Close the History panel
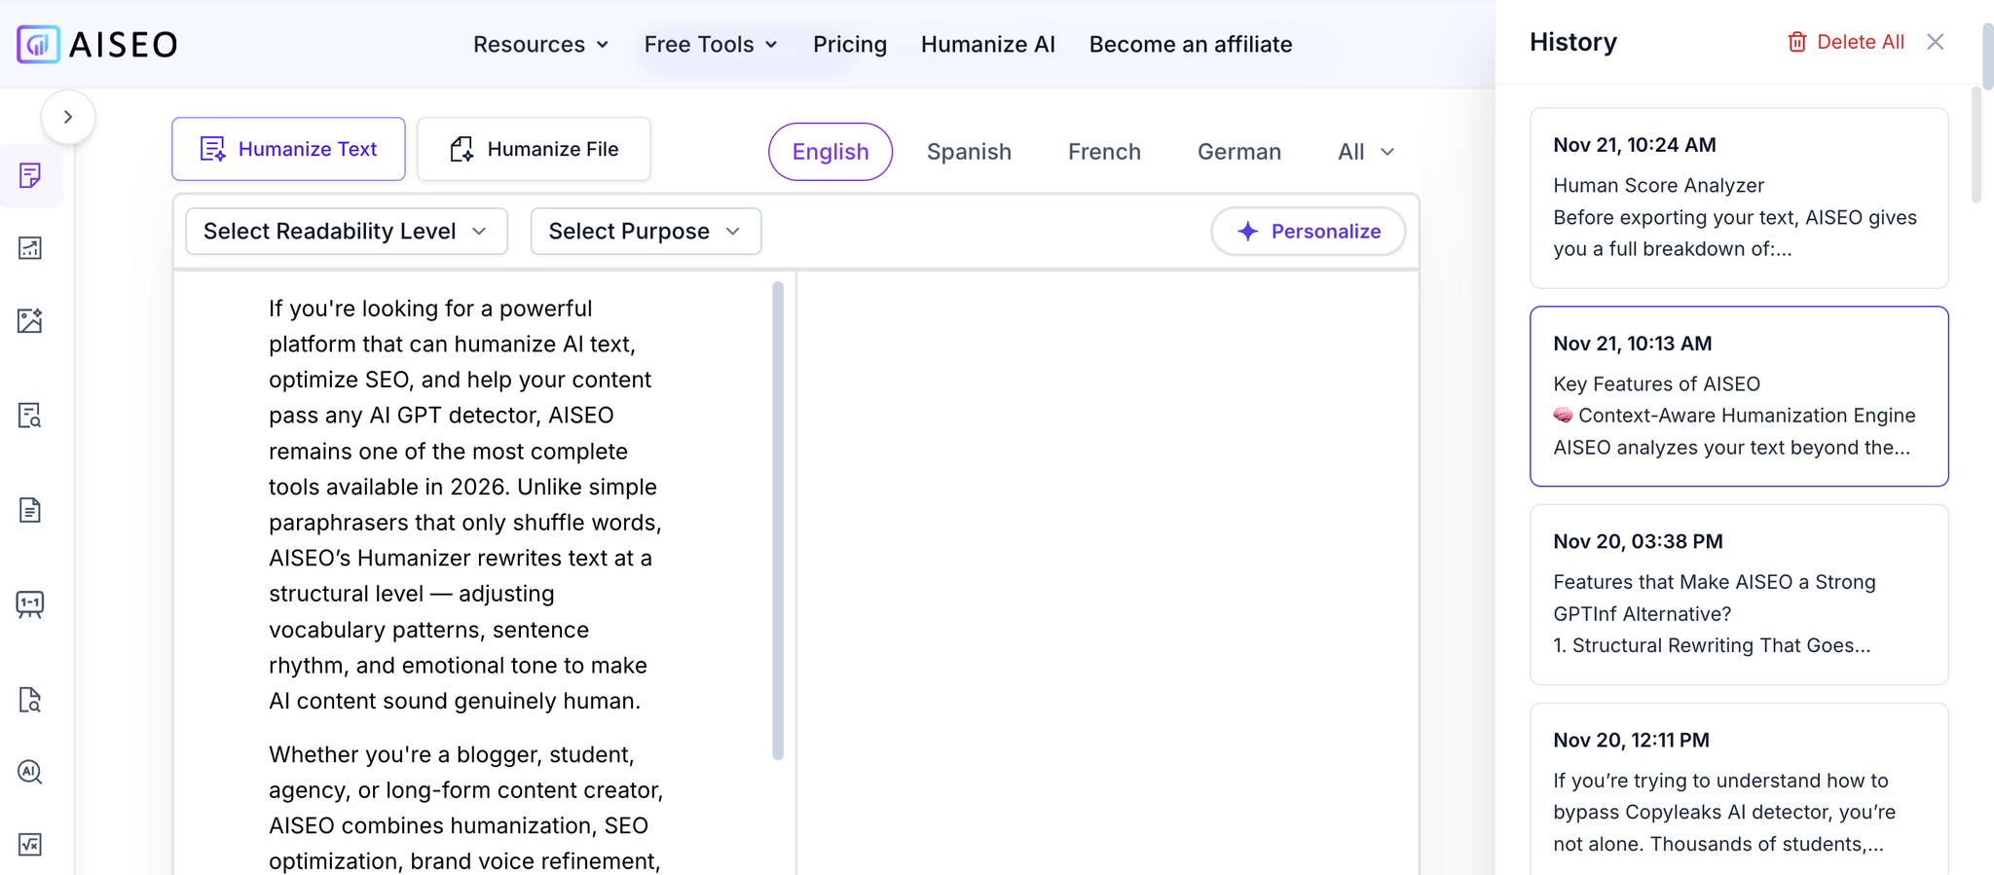This screenshot has width=1994, height=875. (1936, 42)
